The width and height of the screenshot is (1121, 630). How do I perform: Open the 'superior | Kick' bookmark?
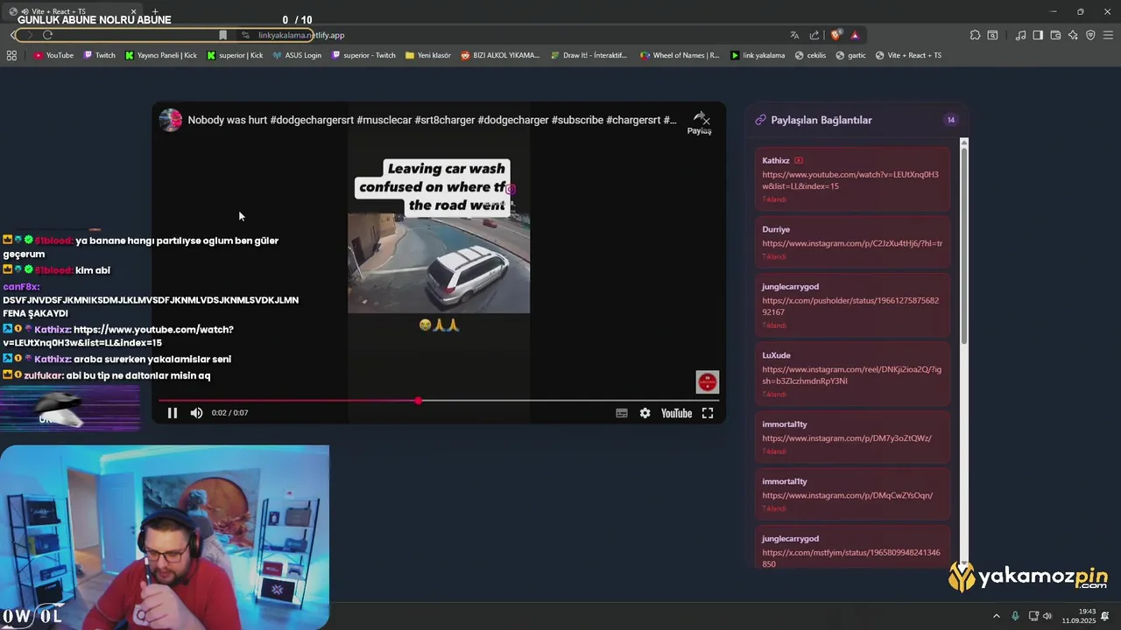[235, 55]
